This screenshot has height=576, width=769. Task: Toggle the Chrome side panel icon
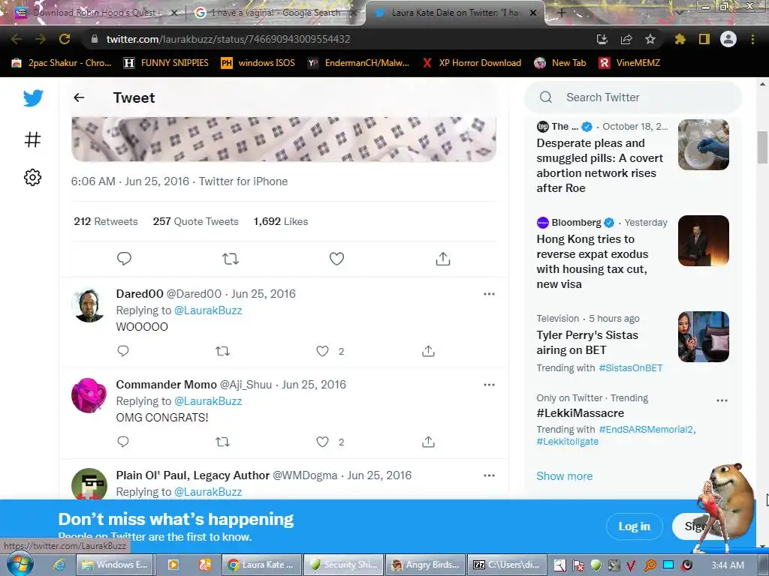(x=704, y=39)
